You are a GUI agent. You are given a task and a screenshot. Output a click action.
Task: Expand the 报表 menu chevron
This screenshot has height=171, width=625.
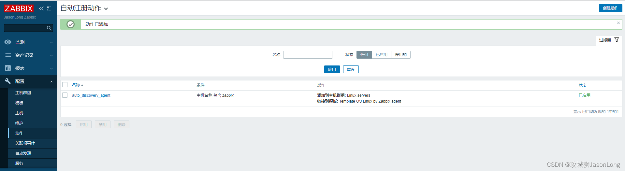point(51,69)
